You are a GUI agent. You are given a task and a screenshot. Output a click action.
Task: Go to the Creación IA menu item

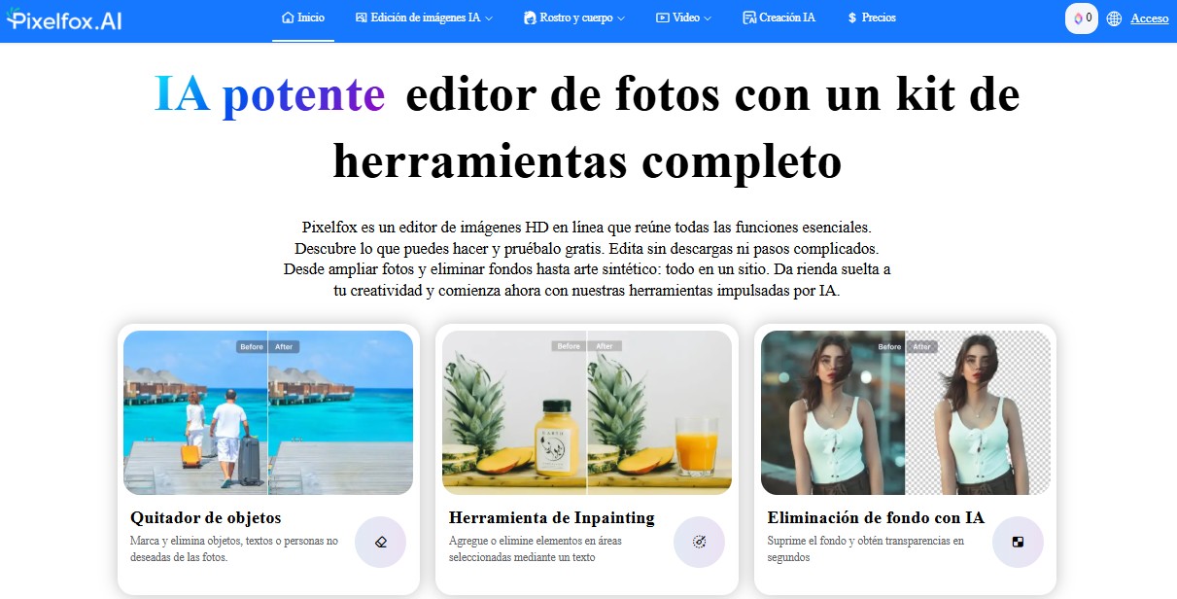(x=779, y=18)
